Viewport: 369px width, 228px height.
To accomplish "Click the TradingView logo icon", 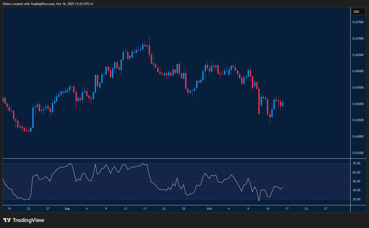I will tap(7, 220).
